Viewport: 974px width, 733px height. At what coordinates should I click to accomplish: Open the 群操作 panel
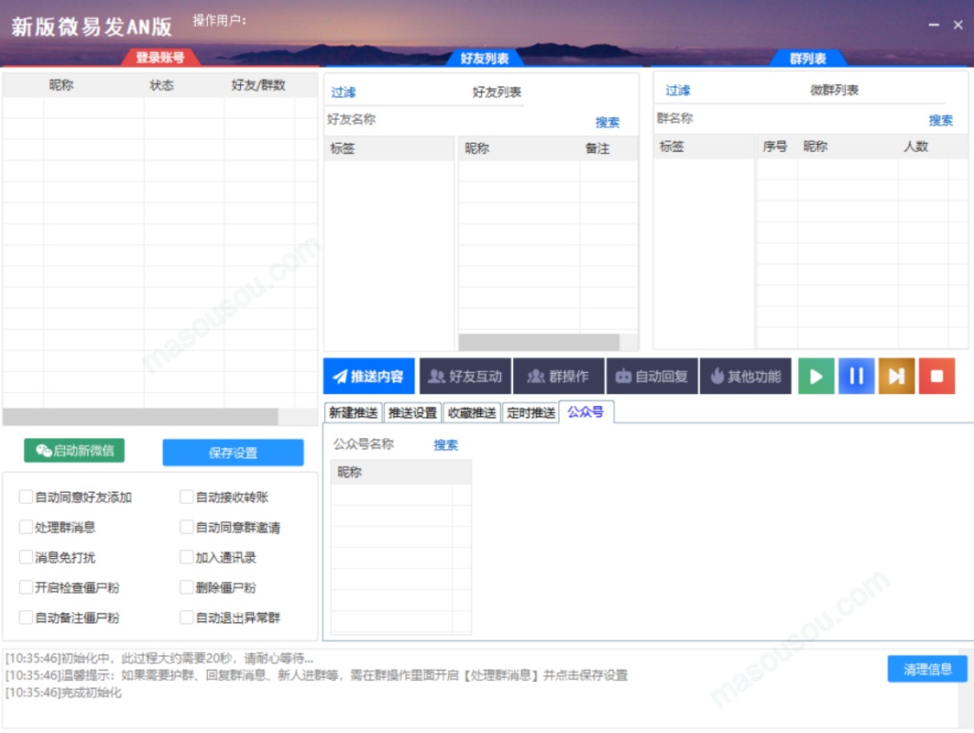(558, 376)
